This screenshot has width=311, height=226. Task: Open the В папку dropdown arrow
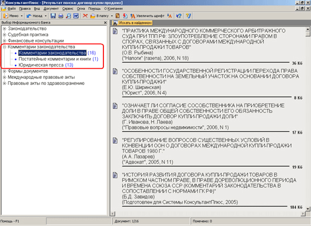click(112, 16)
